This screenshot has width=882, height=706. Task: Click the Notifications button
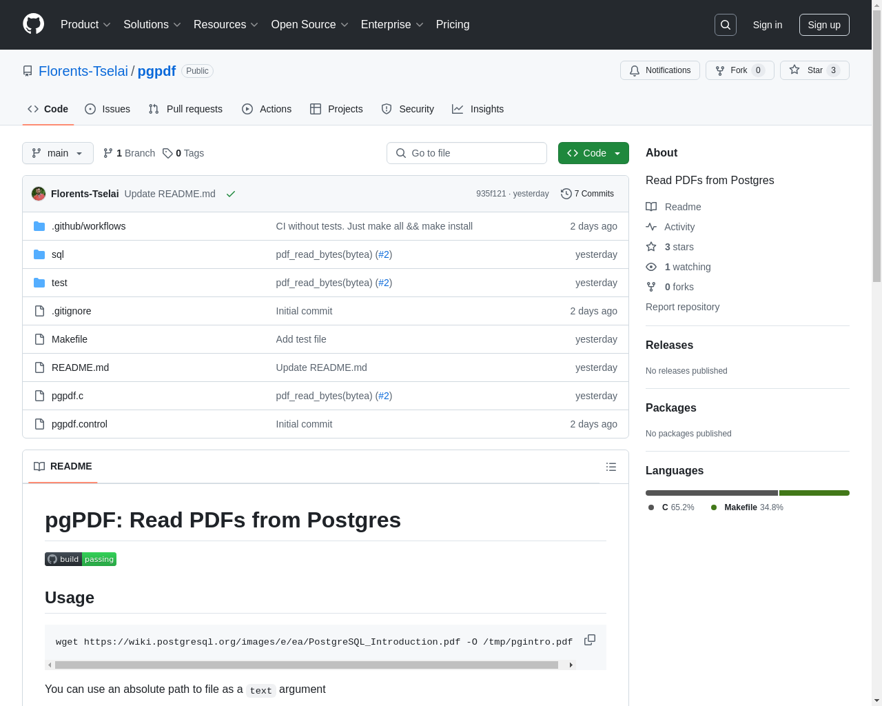point(660,70)
